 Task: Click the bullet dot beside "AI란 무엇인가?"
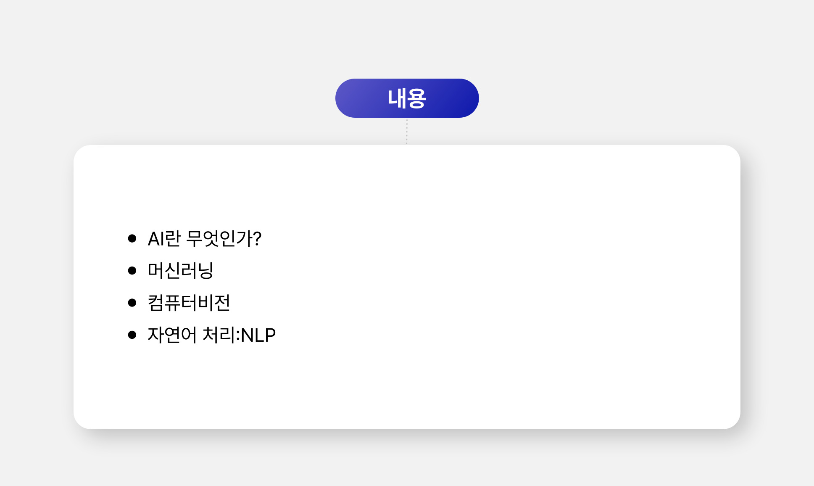[132, 238]
